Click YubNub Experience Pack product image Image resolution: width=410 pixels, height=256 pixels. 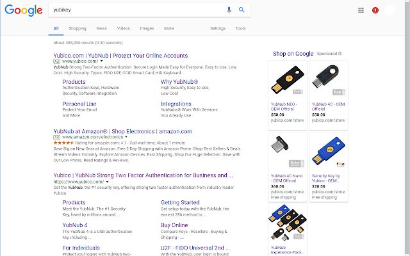point(288,223)
